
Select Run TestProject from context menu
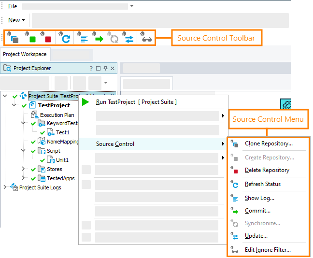pyautogui.click(x=136, y=102)
